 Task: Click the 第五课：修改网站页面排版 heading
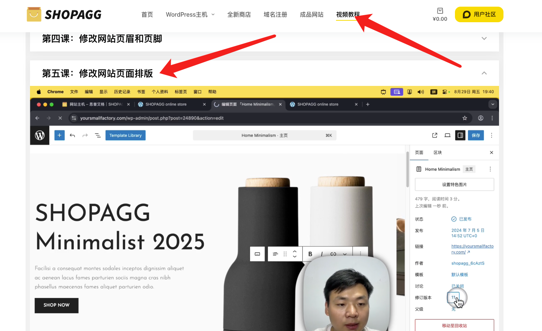click(x=97, y=73)
